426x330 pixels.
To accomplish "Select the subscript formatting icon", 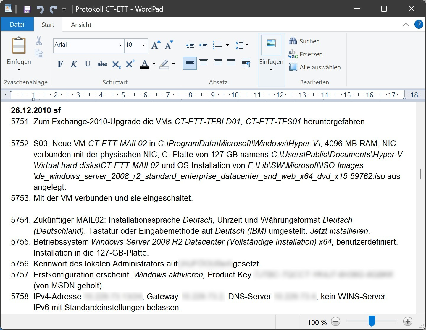I will 116,65.
